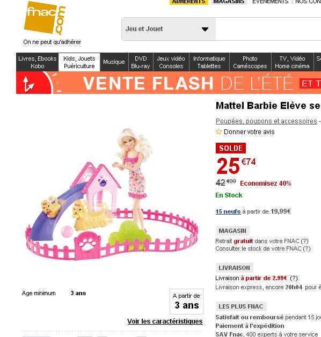The width and height of the screenshot is (321, 337).
Task: Select the Kids, Jouets Puériculture tab
Action: click(79, 62)
